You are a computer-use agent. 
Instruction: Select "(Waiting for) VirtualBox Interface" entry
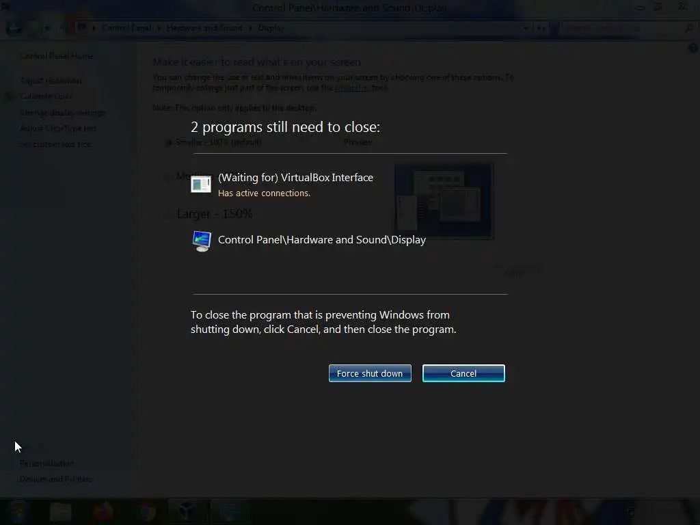(x=295, y=178)
